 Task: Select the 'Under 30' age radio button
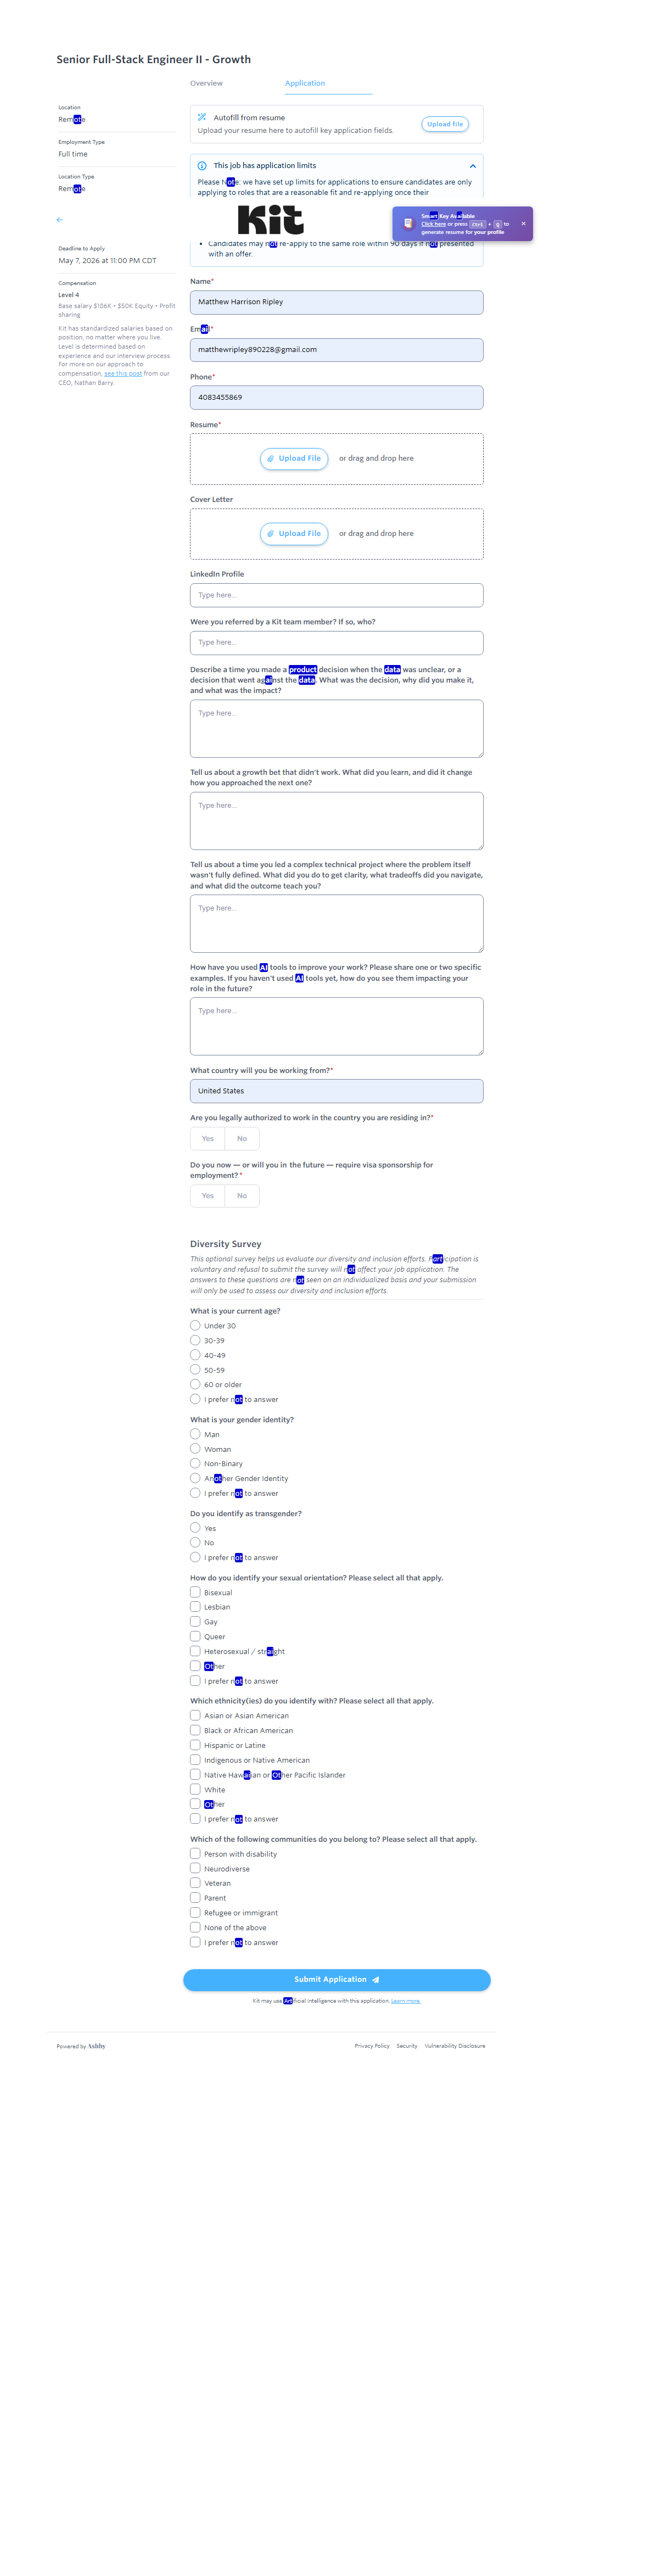click(195, 1326)
